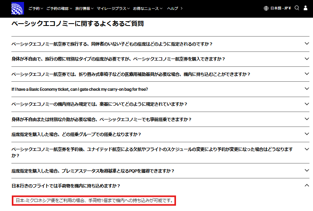
Task: Open the 旅行情報 dropdown menu
Action: coord(84,8)
